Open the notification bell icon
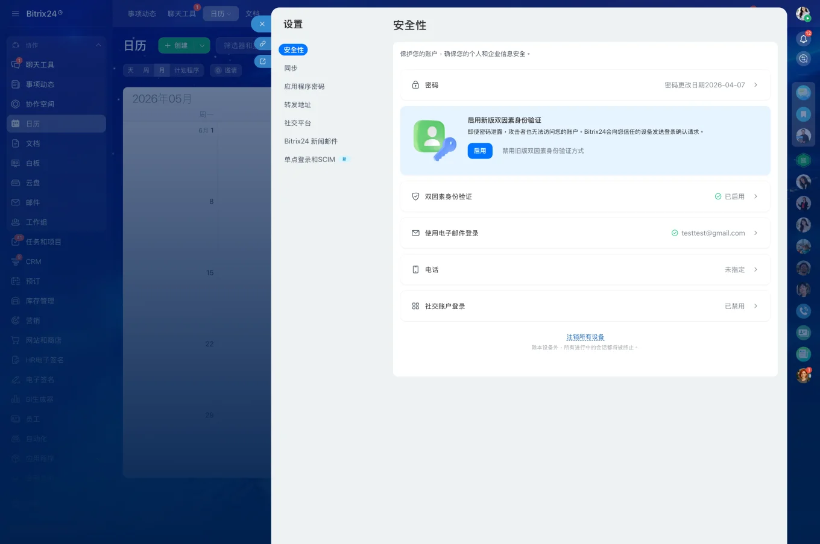820x544 pixels. 803,38
